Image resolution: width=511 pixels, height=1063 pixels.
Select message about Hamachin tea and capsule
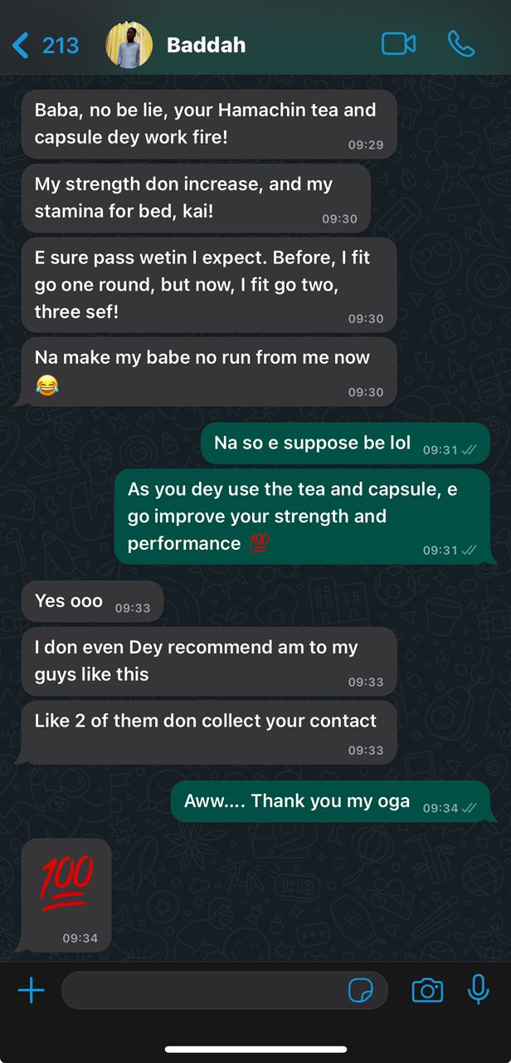pos(208,125)
